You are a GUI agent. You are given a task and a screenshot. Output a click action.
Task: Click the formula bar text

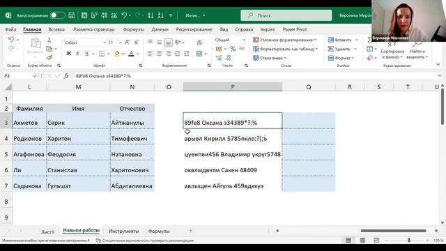coord(103,76)
